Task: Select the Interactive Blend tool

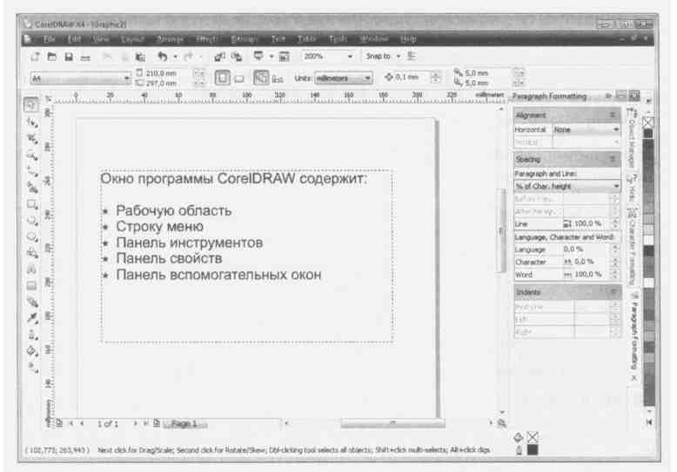Action: [31, 302]
